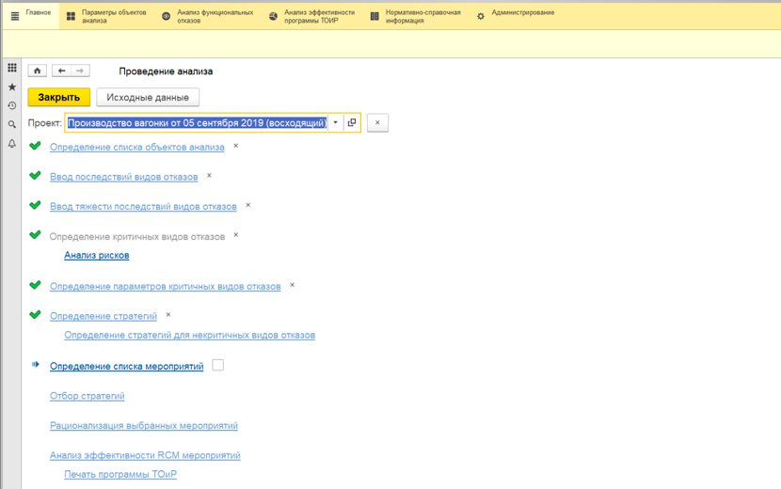This screenshot has width=781, height=489.
Task: Click the 'Определение критичных видов отказов' step text
Action: click(x=137, y=237)
